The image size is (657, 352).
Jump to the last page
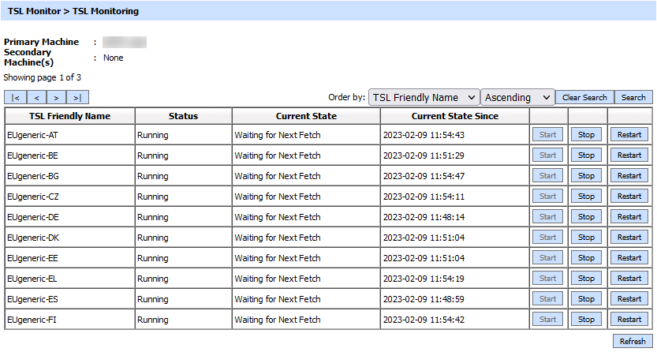77,98
